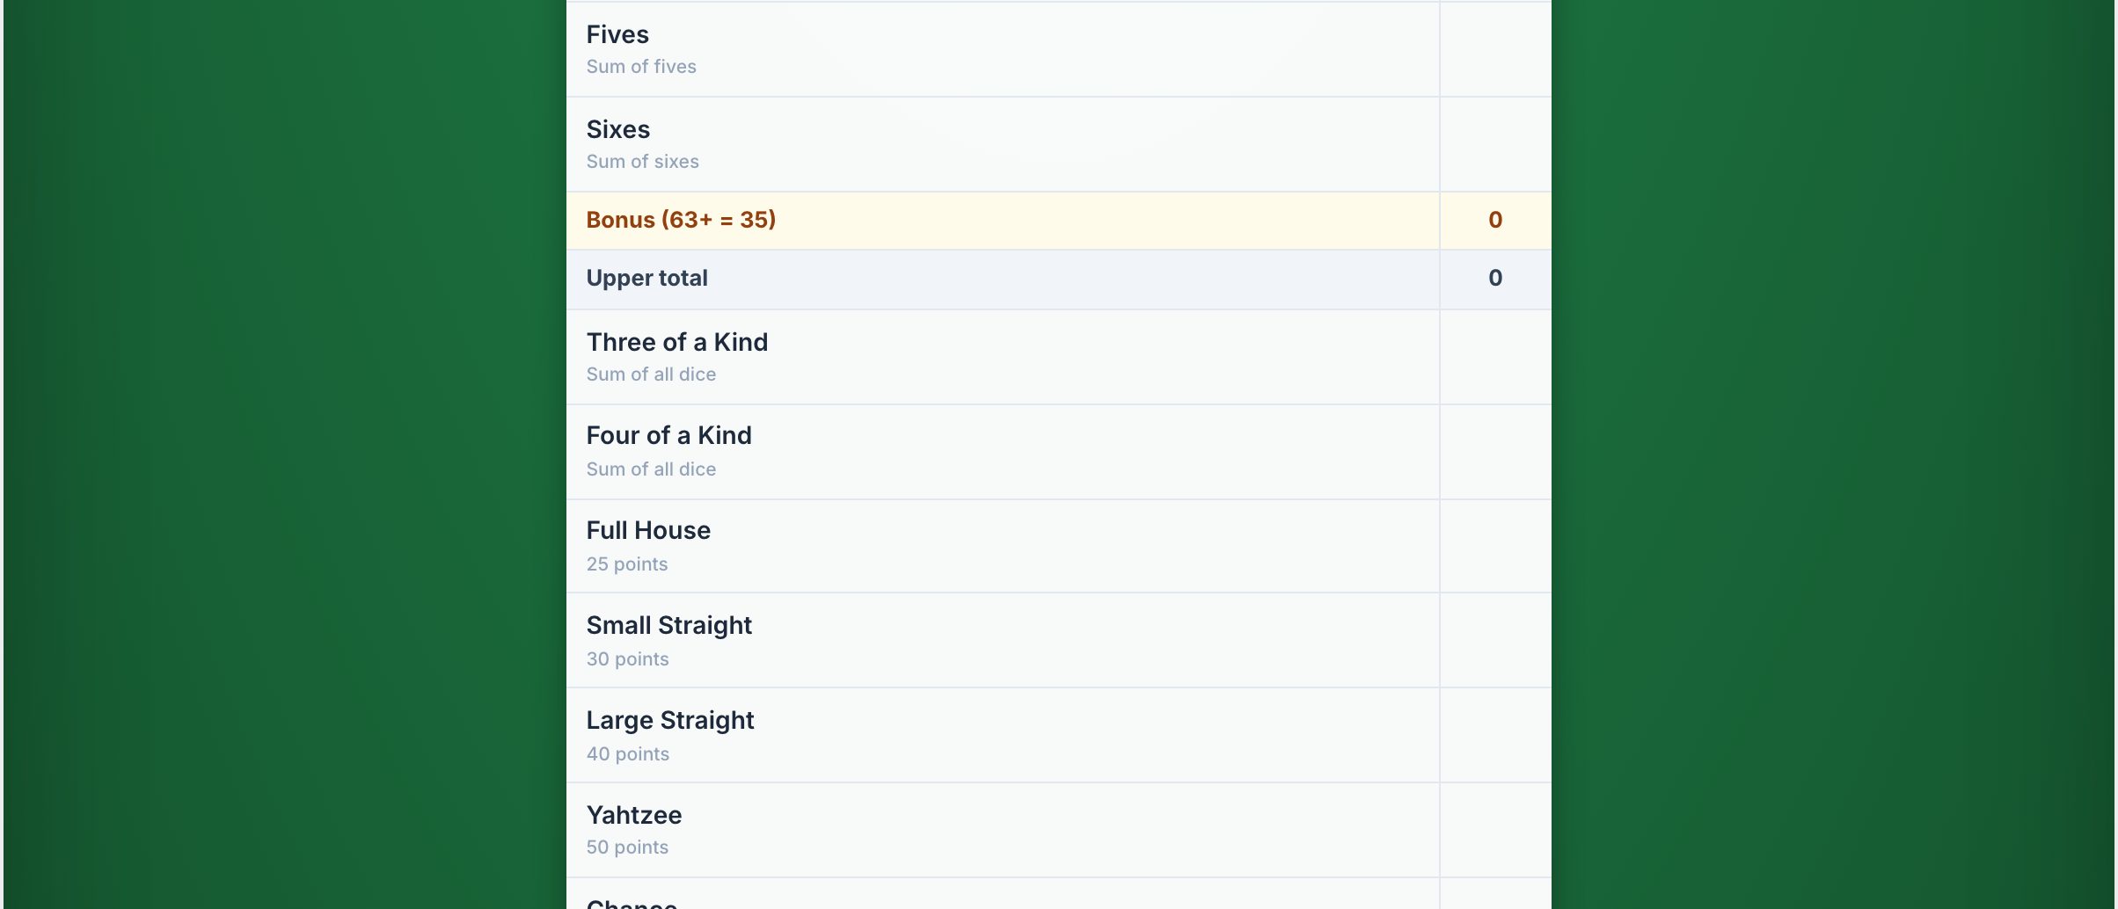Screen dimensions: 2118x909
Task: Click the Large Straight score cell
Action: coord(1495,735)
